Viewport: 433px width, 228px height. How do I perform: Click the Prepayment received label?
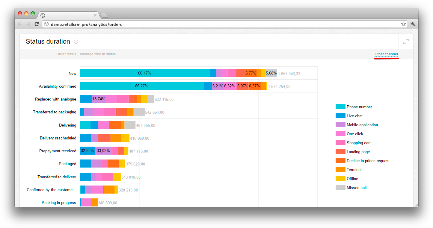click(58, 151)
